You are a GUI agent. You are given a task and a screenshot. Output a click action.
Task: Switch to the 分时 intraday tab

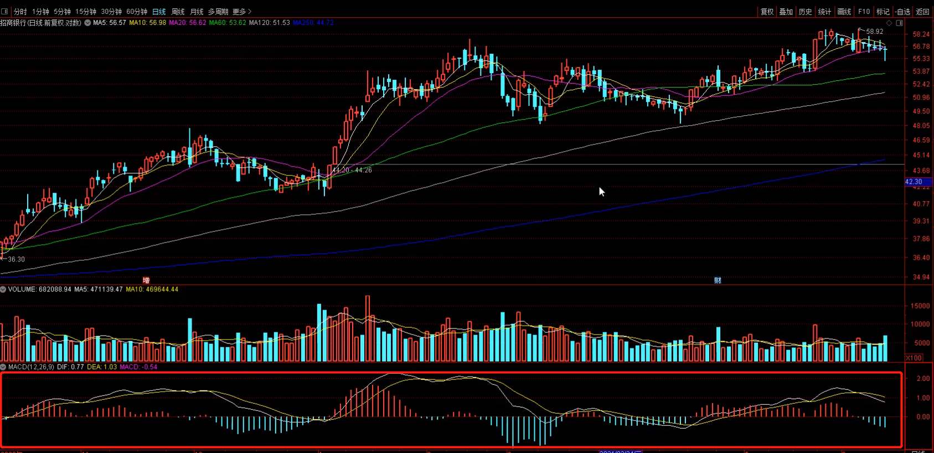click(20, 12)
